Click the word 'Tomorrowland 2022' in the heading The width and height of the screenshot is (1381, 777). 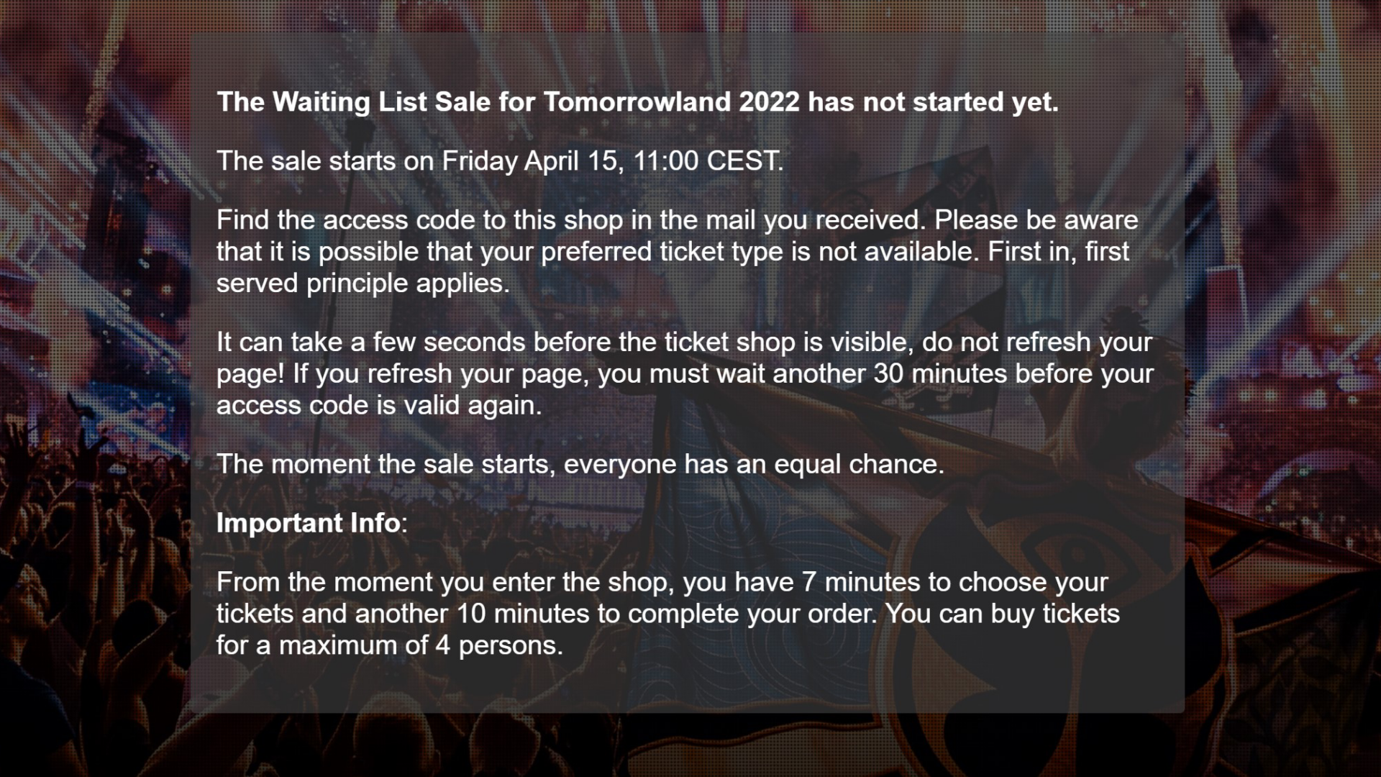pyautogui.click(x=671, y=102)
